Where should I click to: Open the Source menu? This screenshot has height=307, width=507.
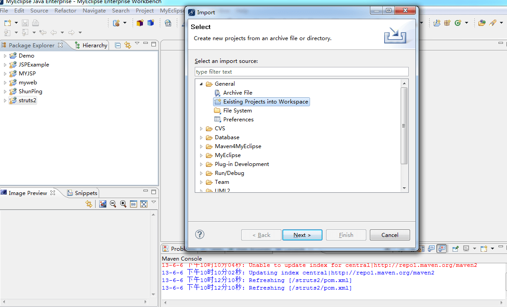pyautogui.click(x=39, y=10)
